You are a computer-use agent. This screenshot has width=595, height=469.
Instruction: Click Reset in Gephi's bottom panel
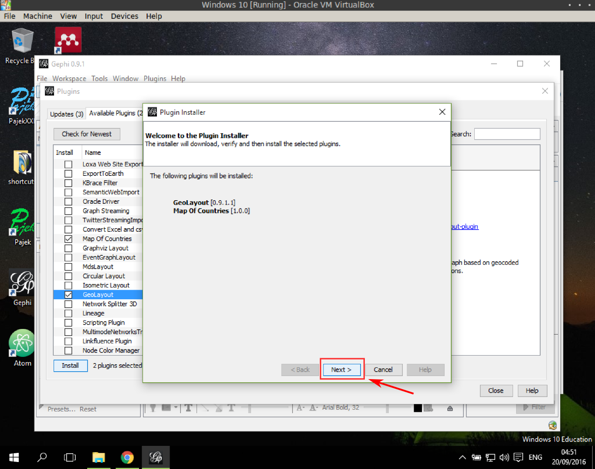pyautogui.click(x=88, y=409)
